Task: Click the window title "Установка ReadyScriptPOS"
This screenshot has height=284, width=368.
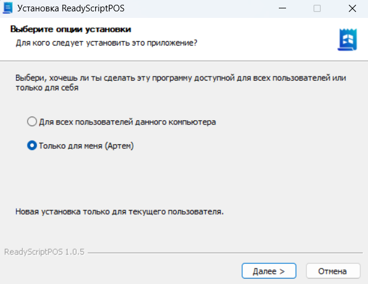Action: [71, 8]
